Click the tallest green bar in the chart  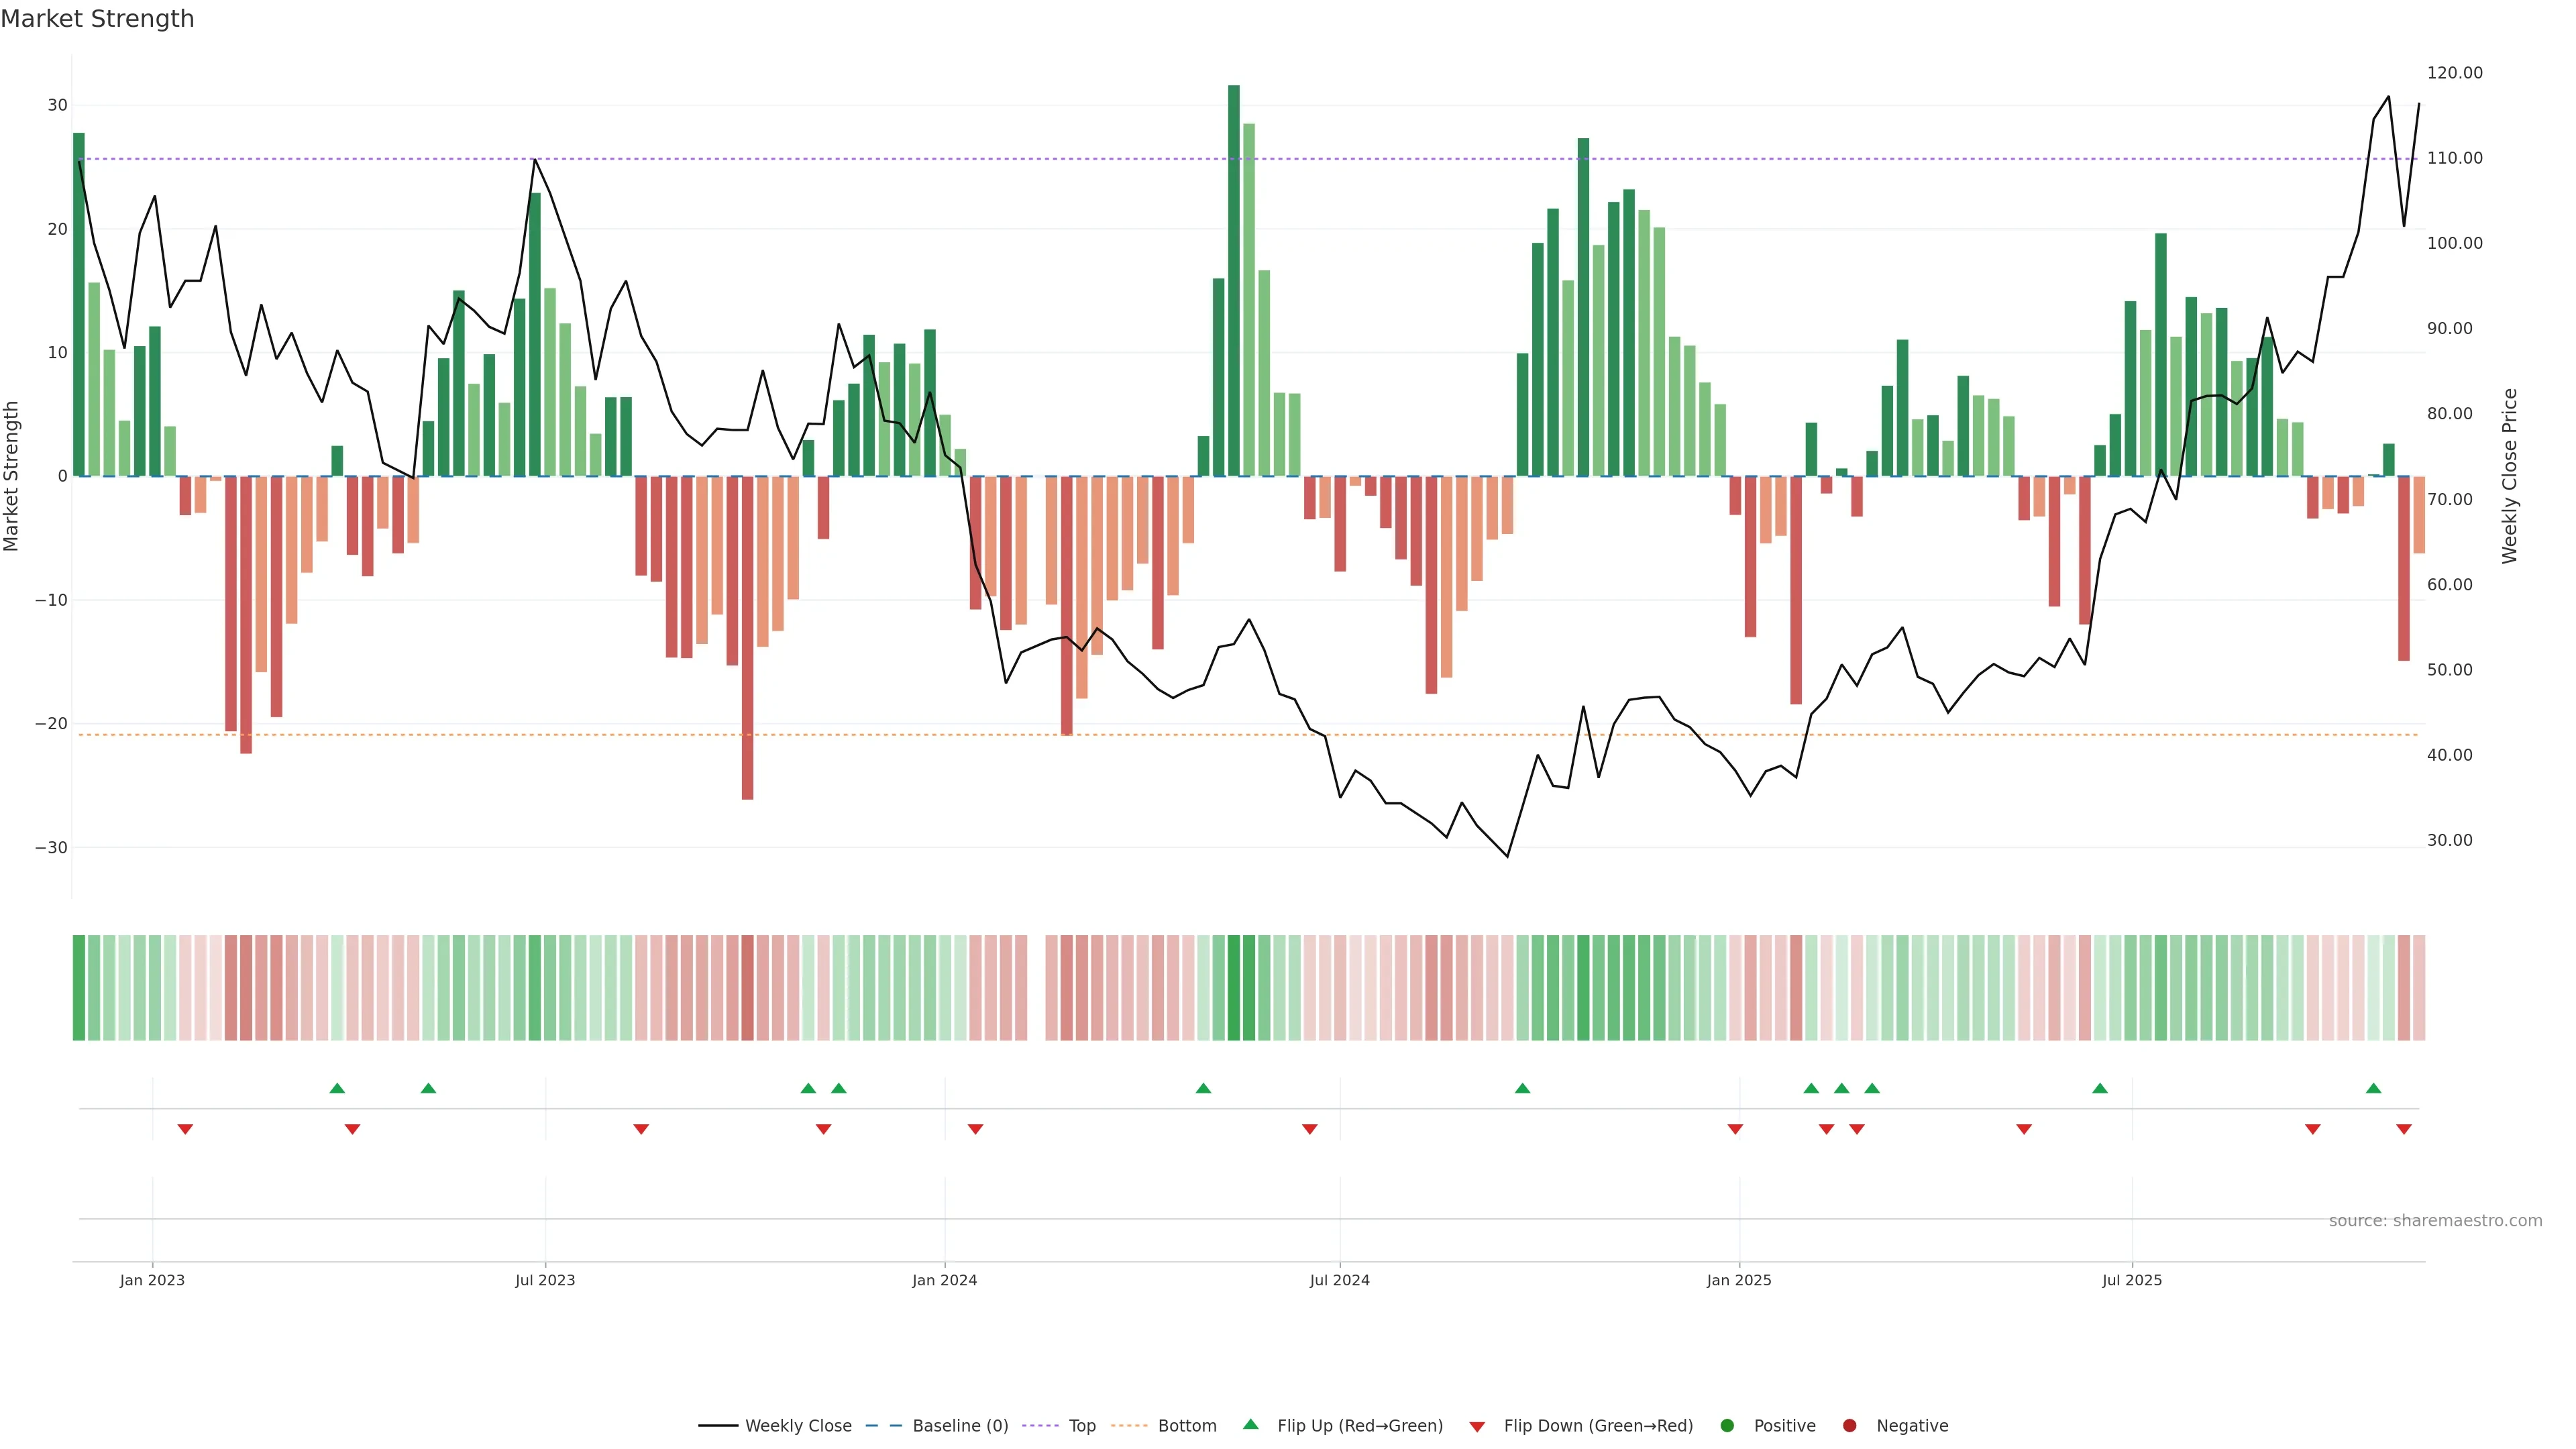(x=1234, y=280)
